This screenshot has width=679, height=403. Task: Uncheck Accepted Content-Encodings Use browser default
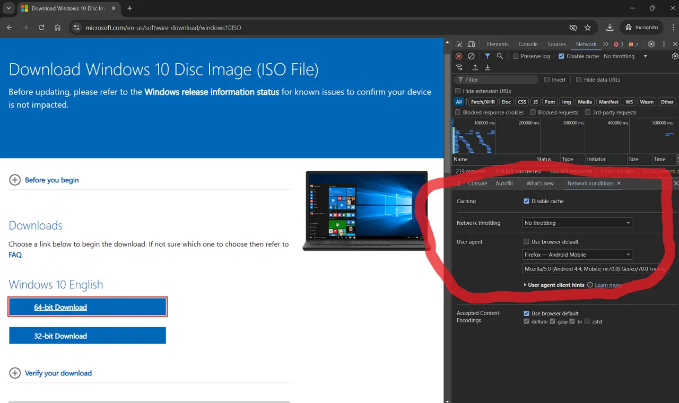click(x=526, y=313)
